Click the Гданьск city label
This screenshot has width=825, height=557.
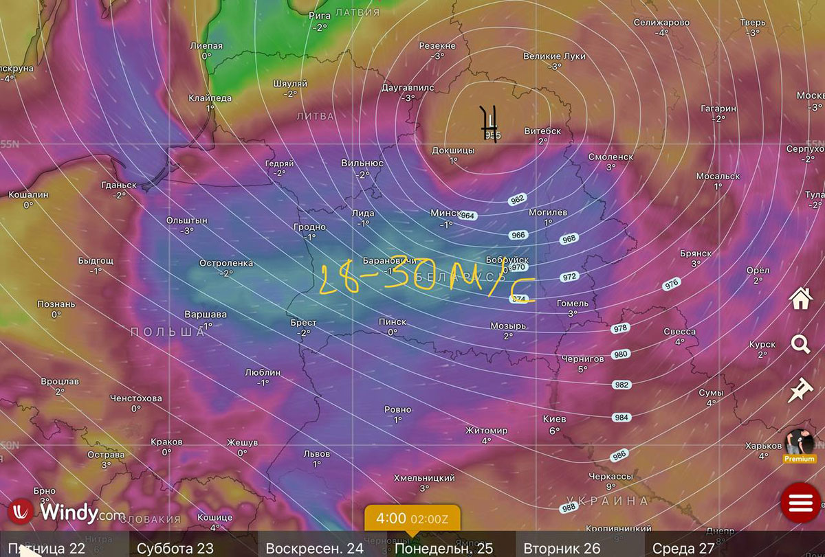coord(119,185)
